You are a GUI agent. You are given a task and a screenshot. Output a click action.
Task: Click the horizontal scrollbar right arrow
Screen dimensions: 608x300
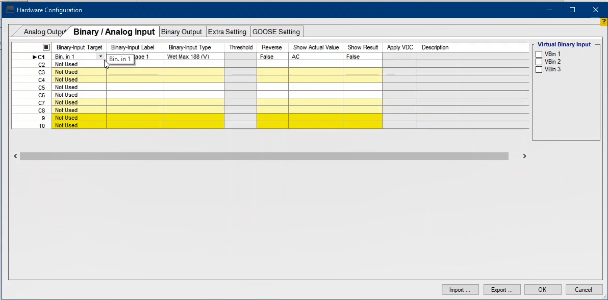[x=524, y=156]
